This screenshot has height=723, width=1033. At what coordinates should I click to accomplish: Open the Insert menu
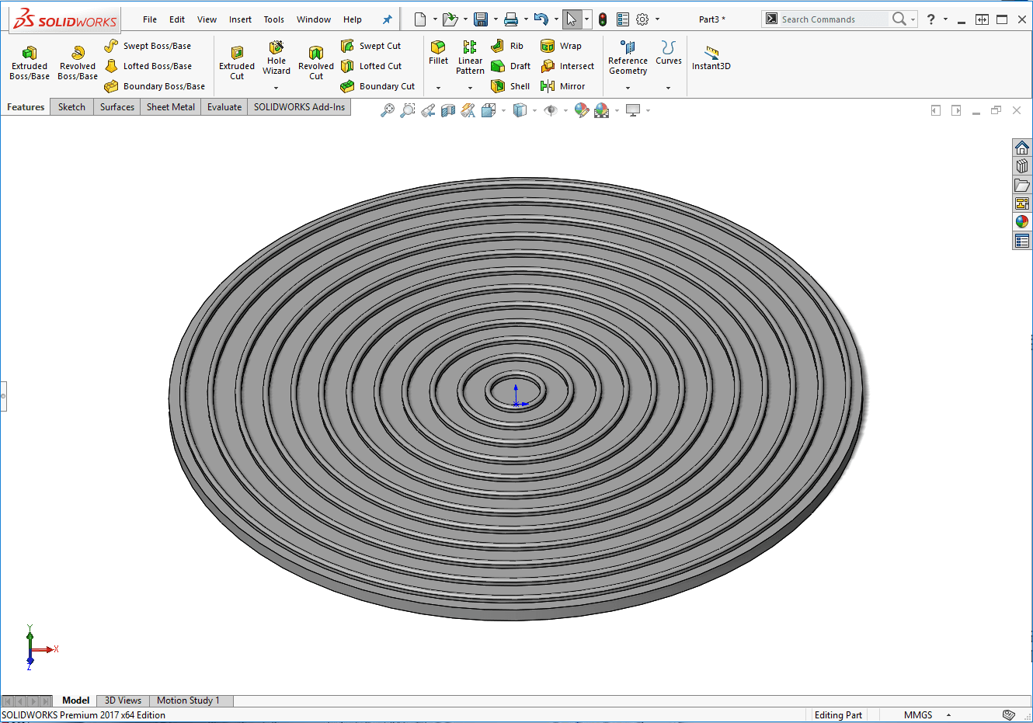click(x=240, y=19)
